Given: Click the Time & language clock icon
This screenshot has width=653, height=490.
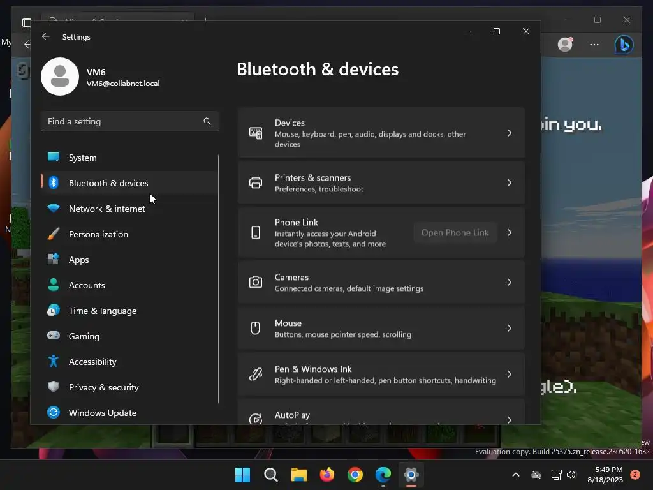Looking at the screenshot, I should coord(54,311).
